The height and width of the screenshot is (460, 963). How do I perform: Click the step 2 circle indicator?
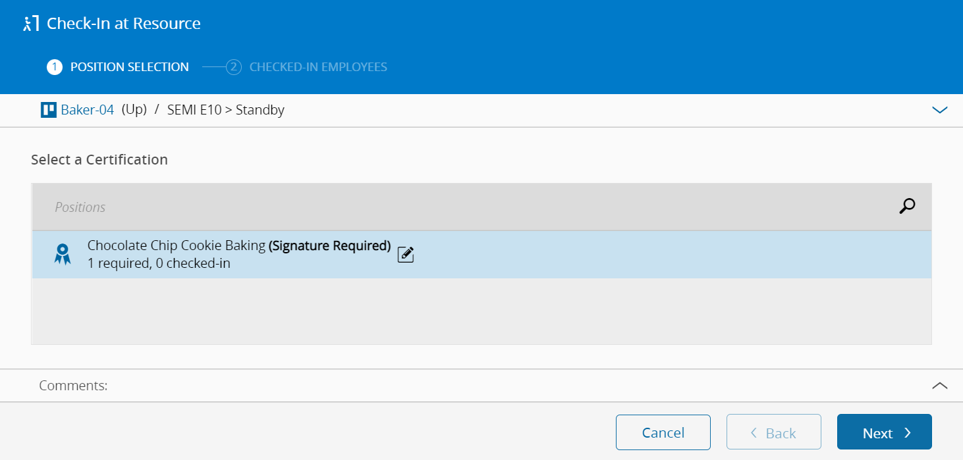tap(234, 67)
